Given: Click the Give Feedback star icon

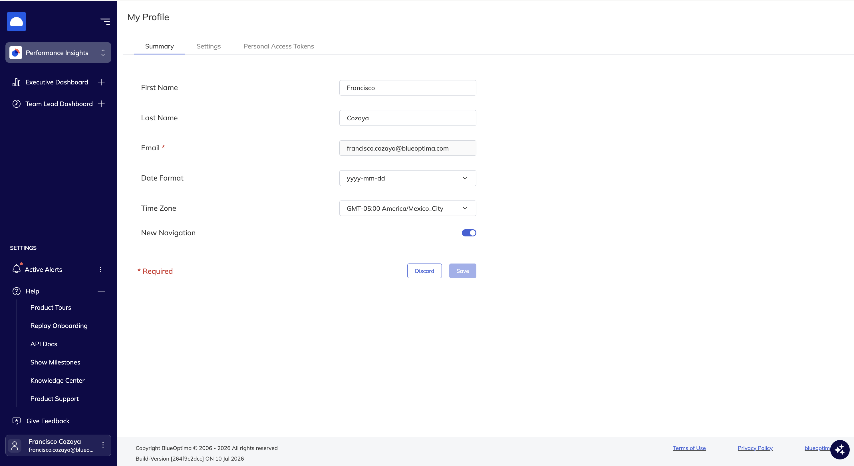Looking at the screenshot, I should pos(16,421).
